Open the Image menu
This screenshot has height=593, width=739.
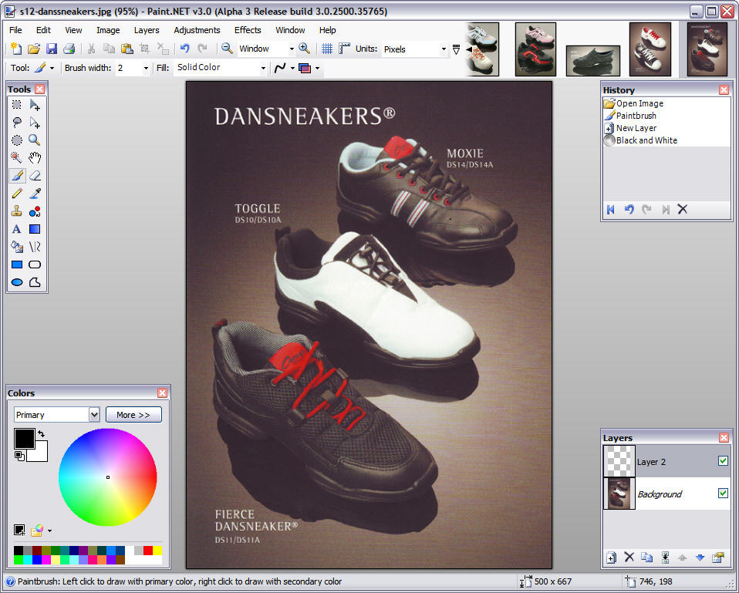pyautogui.click(x=108, y=30)
